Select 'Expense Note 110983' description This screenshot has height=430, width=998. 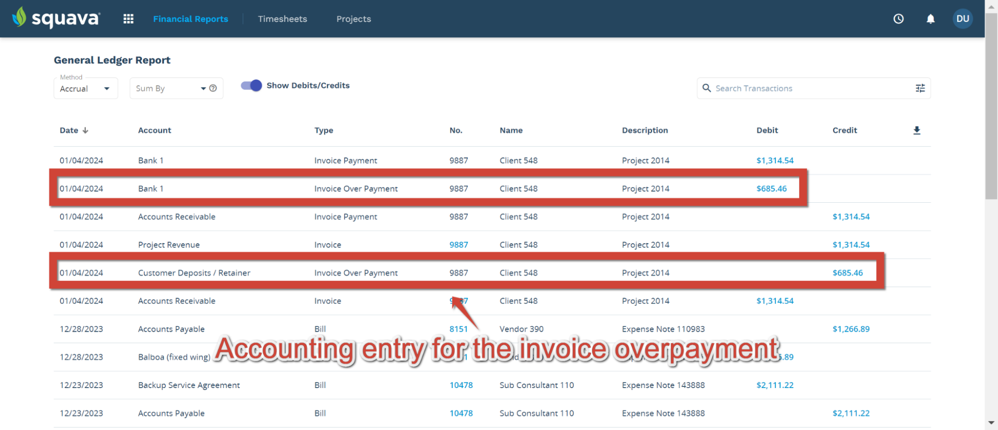[x=663, y=329]
